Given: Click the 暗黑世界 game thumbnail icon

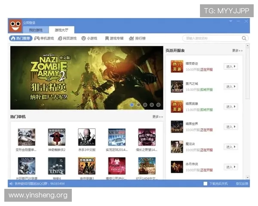Looking at the screenshot, I should pyautogui.click(x=177, y=127).
